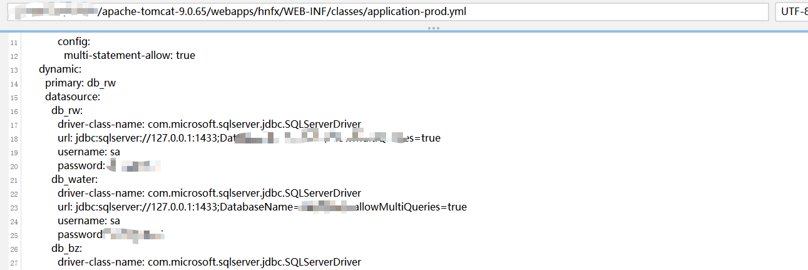This screenshot has height=270, width=808.
Task: Click the password entry on line 25
Action: click(79, 234)
